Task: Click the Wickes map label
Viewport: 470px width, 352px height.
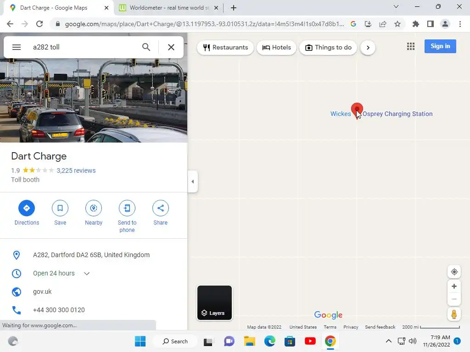Action: tap(341, 114)
